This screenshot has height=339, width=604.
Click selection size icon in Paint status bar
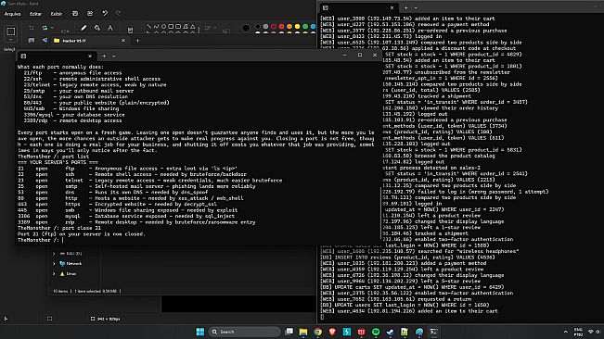(49, 319)
